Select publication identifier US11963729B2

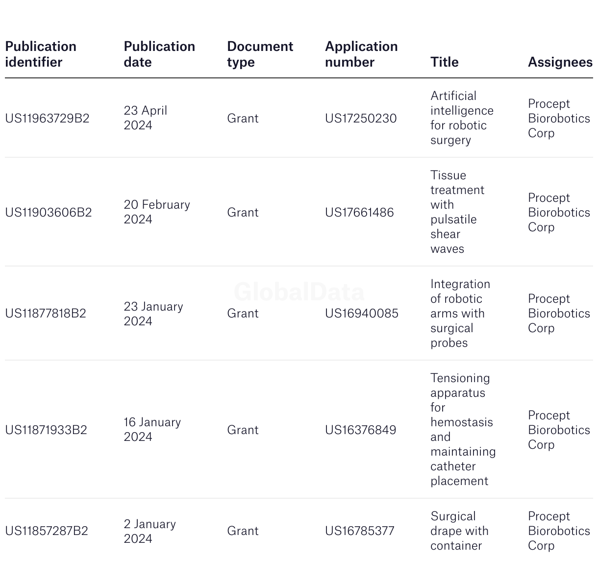47,119
